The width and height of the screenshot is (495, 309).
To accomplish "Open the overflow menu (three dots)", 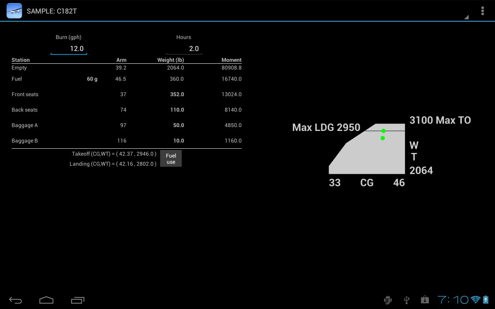I will tap(482, 11).
